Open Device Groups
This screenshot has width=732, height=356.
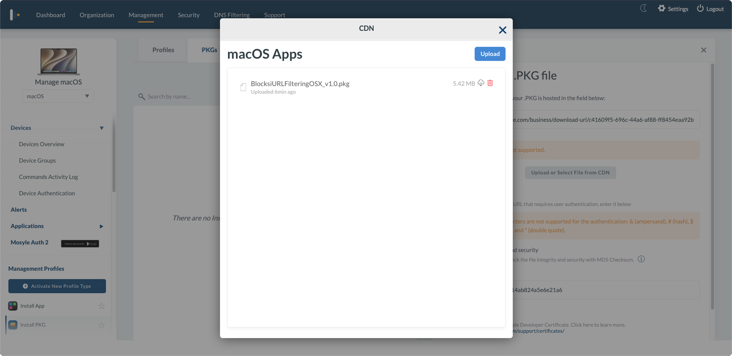[37, 161]
